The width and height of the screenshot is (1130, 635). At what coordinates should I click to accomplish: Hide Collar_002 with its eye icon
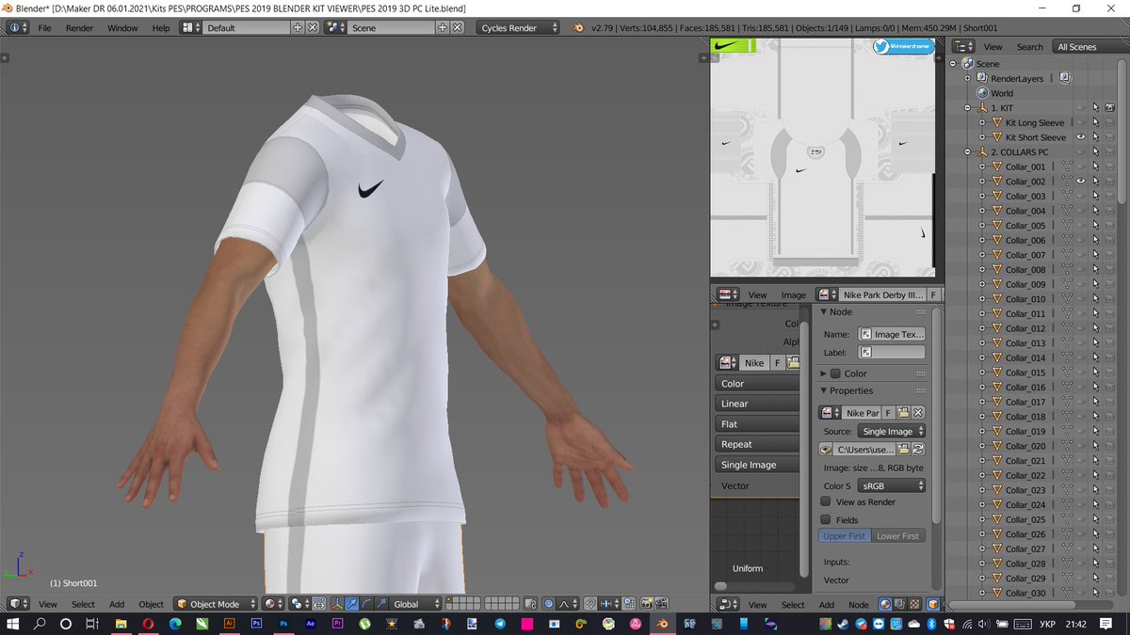[x=1081, y=182]
